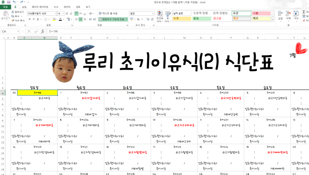
Task: Click inside the formula bar showing D+196
Action: [x=177, y=32]
